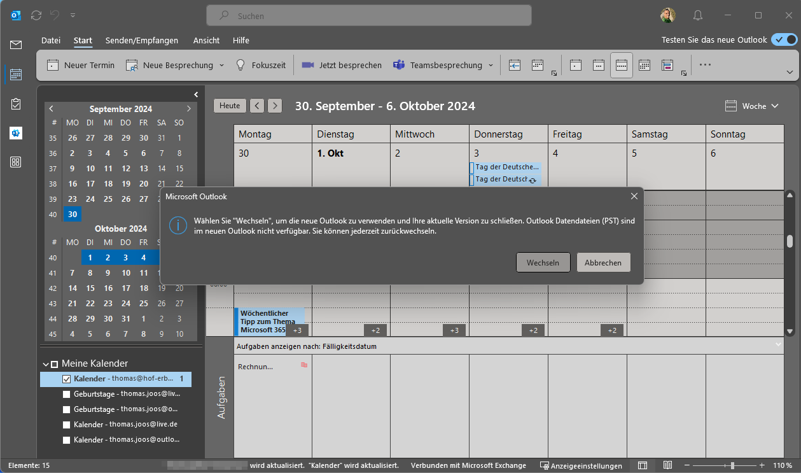
Task: Open the Ansicht ribbon tab
Action: pos(207,40)
